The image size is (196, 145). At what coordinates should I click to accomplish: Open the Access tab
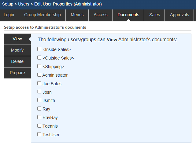(101, 15)
